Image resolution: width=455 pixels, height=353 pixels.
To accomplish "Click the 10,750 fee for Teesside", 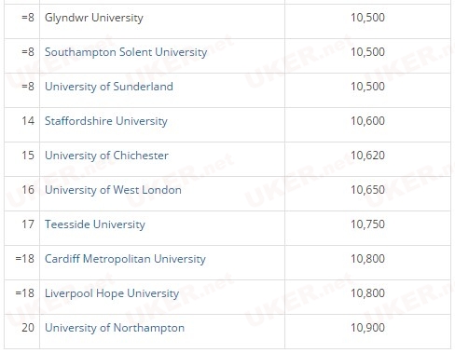I will pos(367,224).
